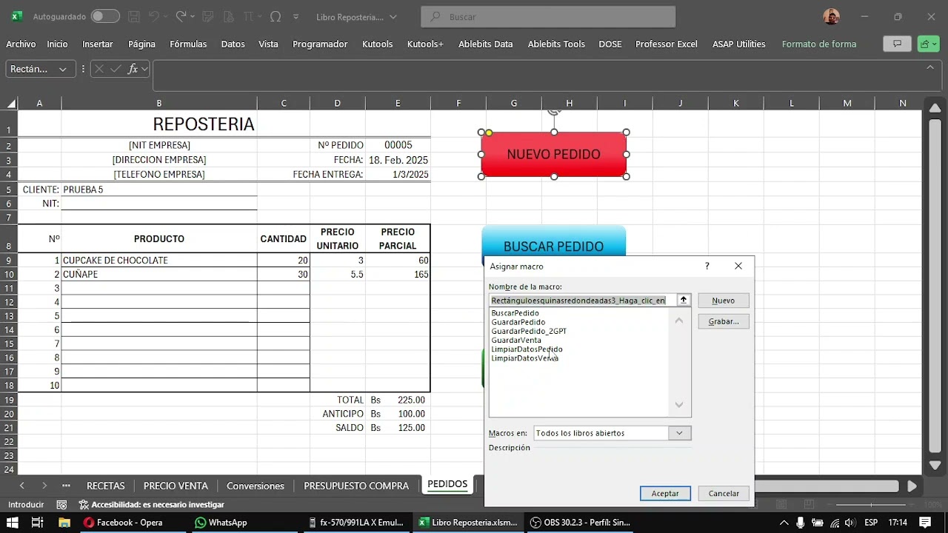Toggle the Autoguardado switch
Screen dimensions: 948x533
coord(105,16)
